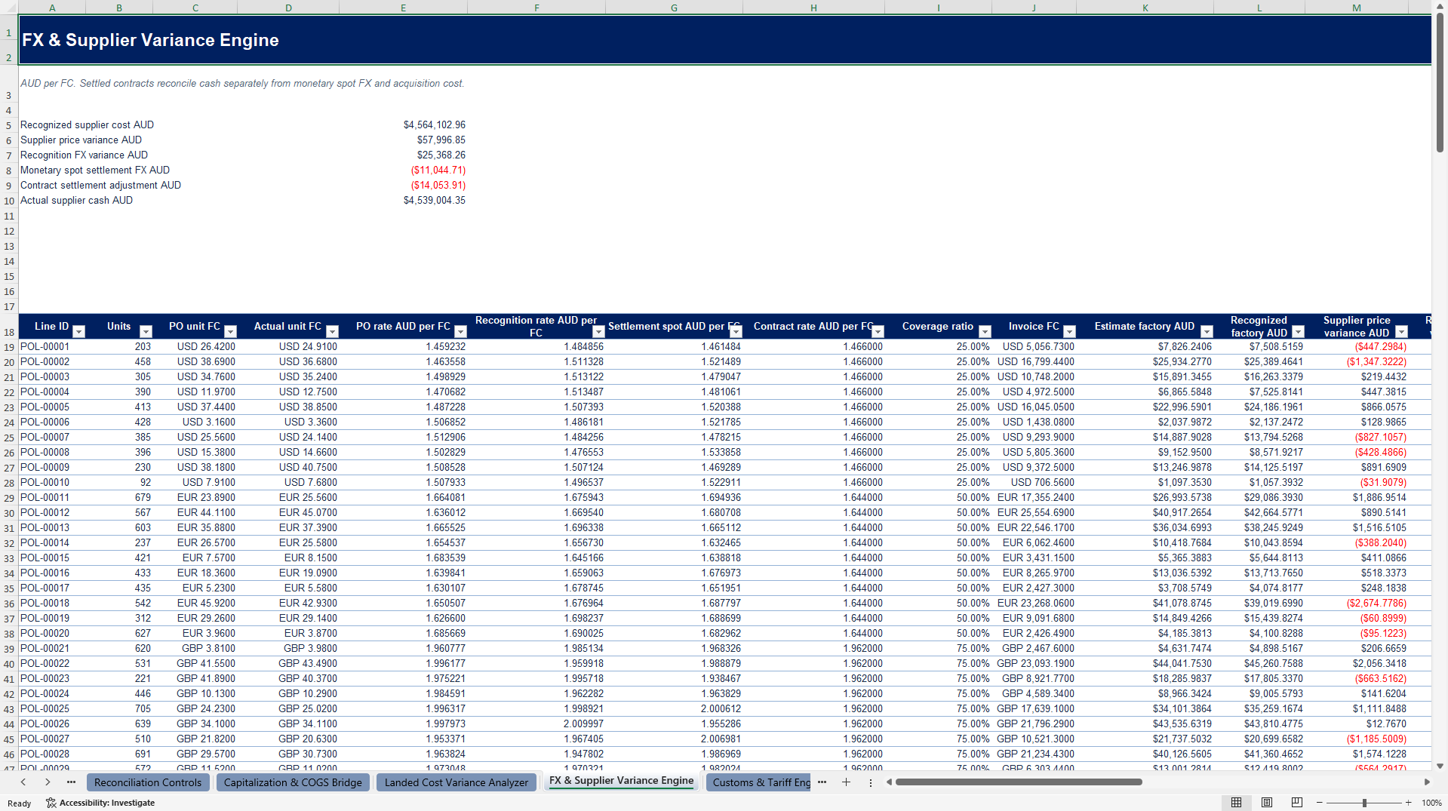Screen dimensions: 1448x811
Task: Open the Coverage ratio filter dropdown
Action: coord(985,332)
